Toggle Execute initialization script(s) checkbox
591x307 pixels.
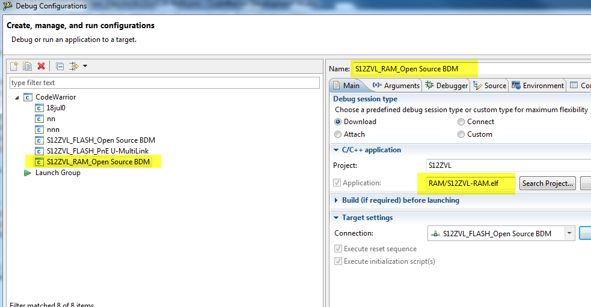coord(338,261)
